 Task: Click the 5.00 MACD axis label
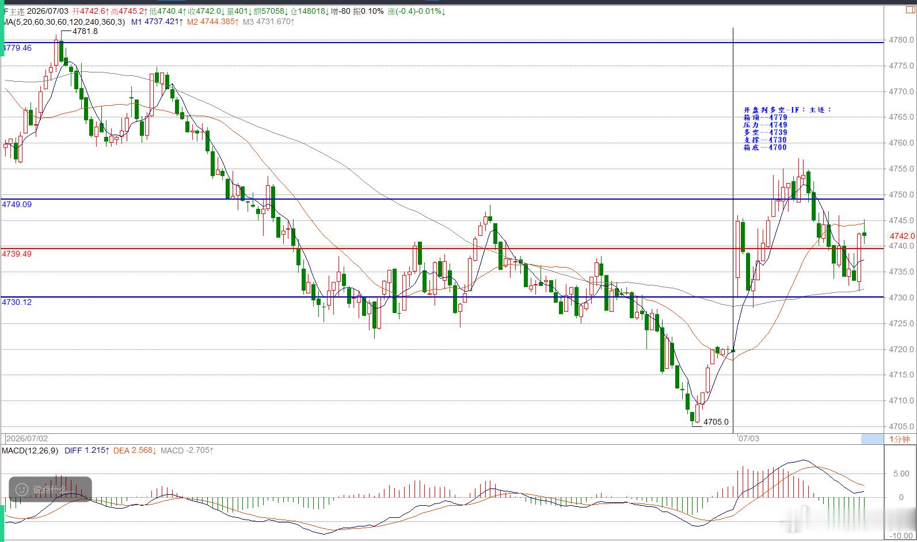(901, 474)
